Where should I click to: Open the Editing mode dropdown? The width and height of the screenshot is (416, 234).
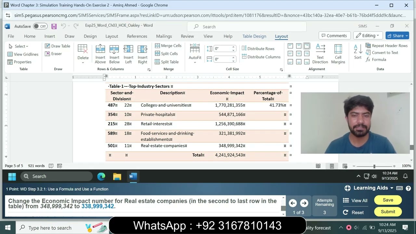pyautogui.click(x=368, y=36)
